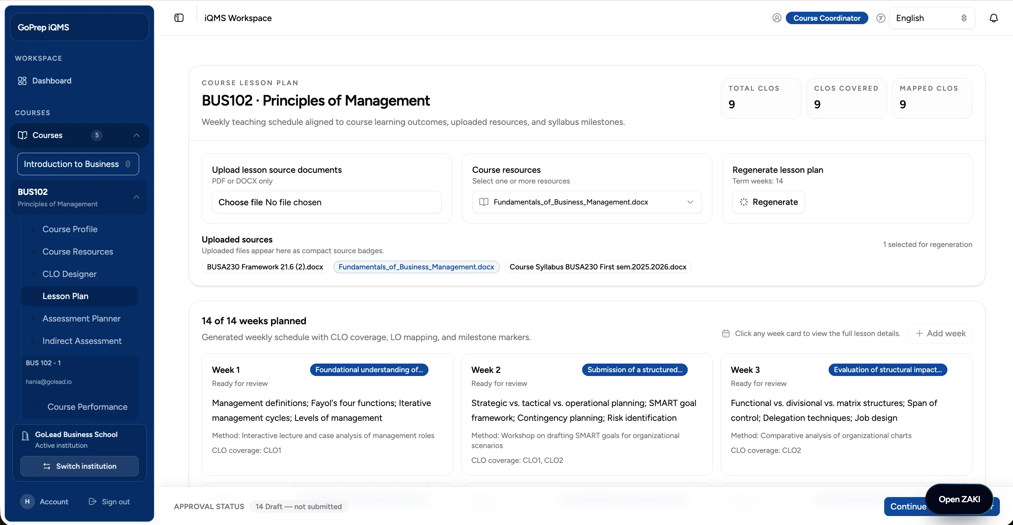Click Add week
Viewport: 1013px width, 525px height.
click(x=940, y=334)
